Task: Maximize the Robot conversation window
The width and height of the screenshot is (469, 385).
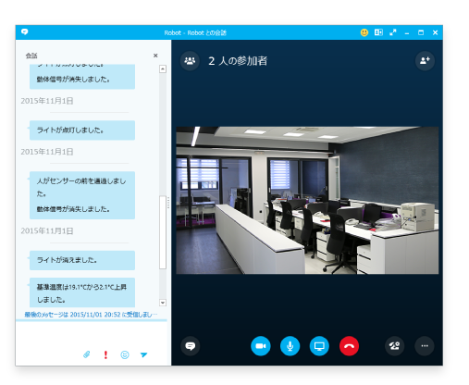Action: pos(421,32)
